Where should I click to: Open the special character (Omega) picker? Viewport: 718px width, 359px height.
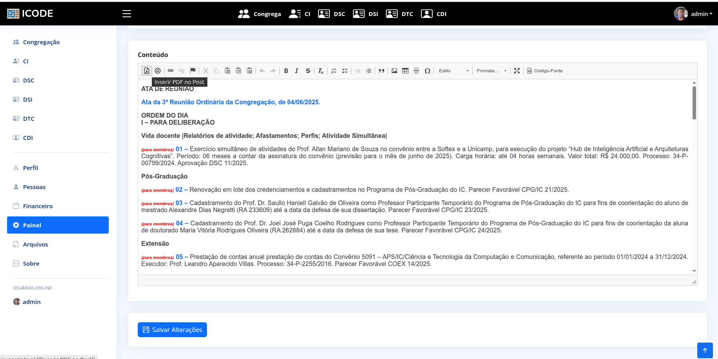427,71
